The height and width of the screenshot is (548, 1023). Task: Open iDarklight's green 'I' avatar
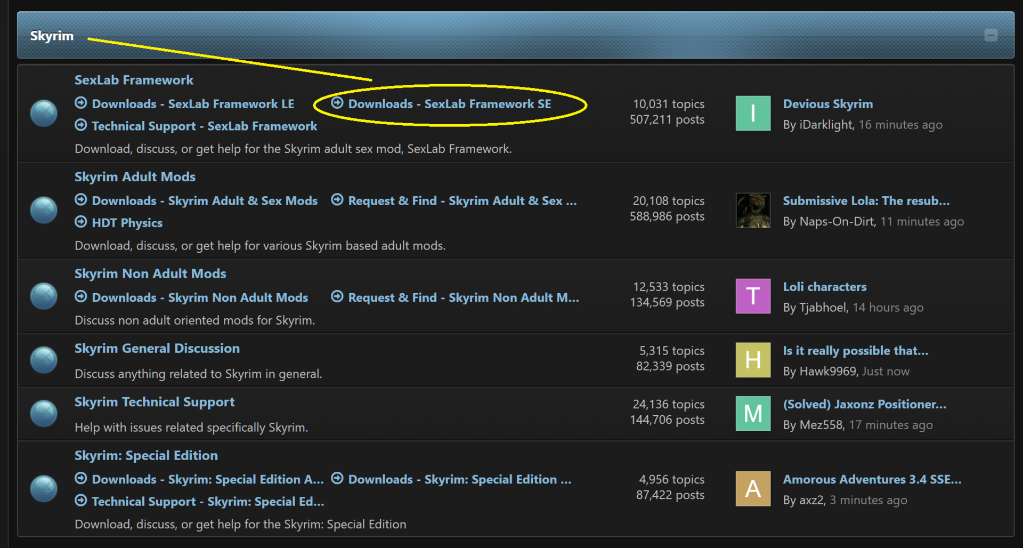click(753, 114)
